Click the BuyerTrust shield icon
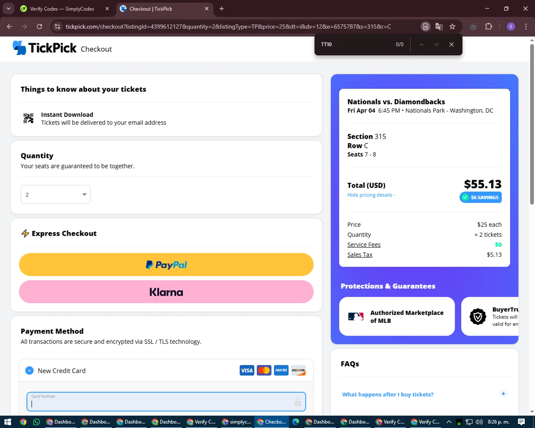 click(478, 316)
